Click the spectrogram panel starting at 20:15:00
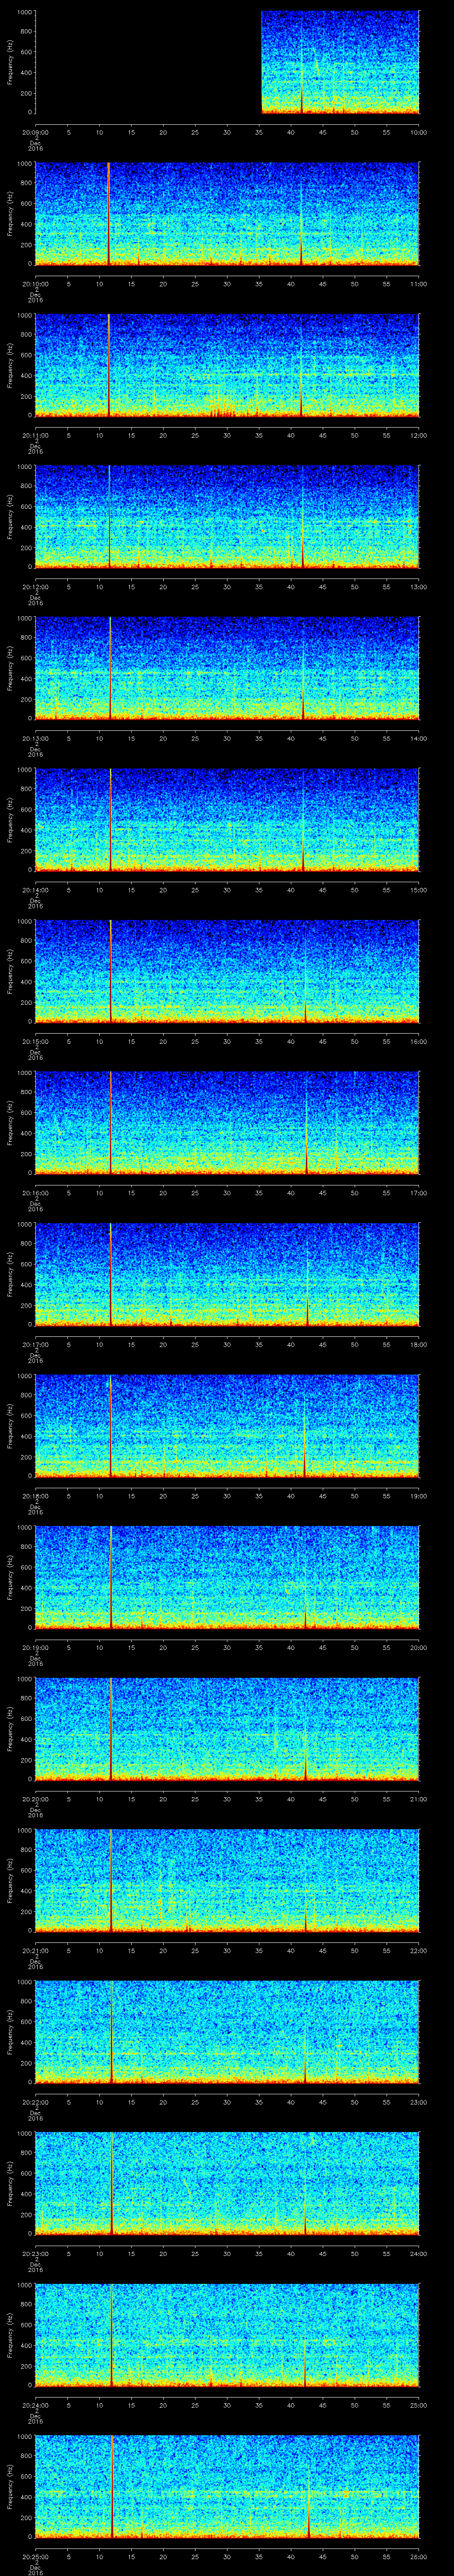Screen dimensions: 454x2576 tap(227, 972)
